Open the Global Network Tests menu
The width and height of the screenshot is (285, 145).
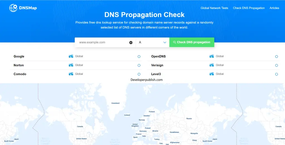point(214,8)
